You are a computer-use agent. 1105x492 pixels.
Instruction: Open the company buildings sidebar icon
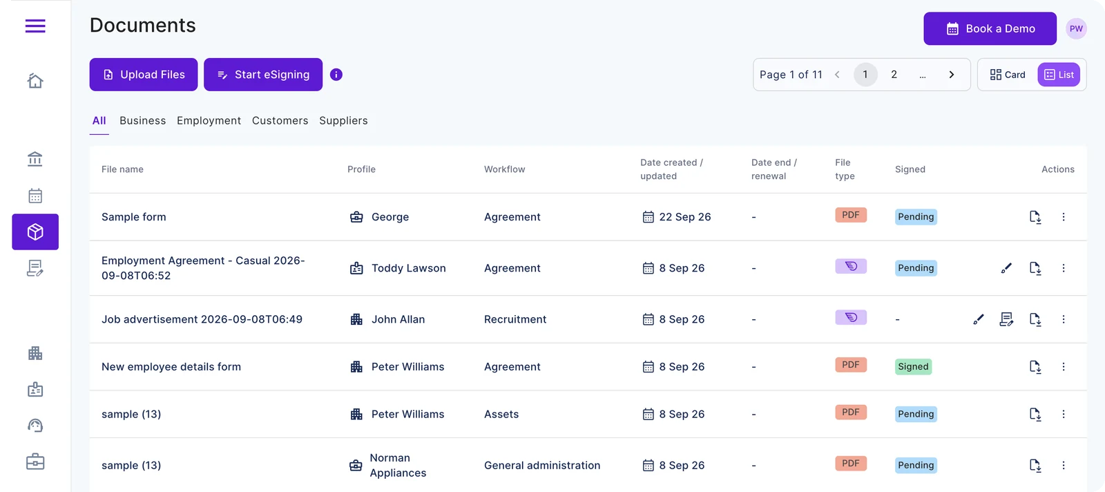coord(35,354)
